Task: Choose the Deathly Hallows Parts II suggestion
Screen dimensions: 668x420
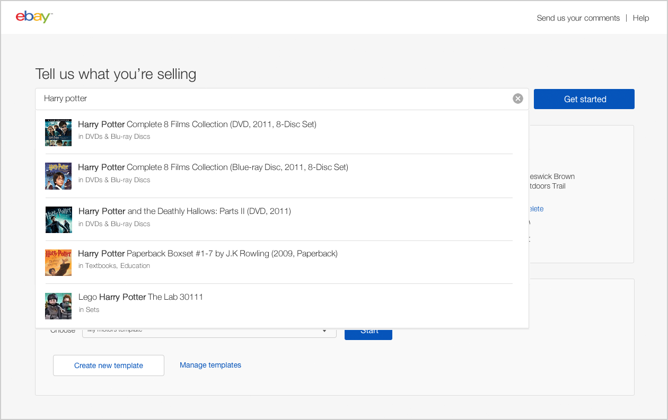Action: click(x=282, y=219)
